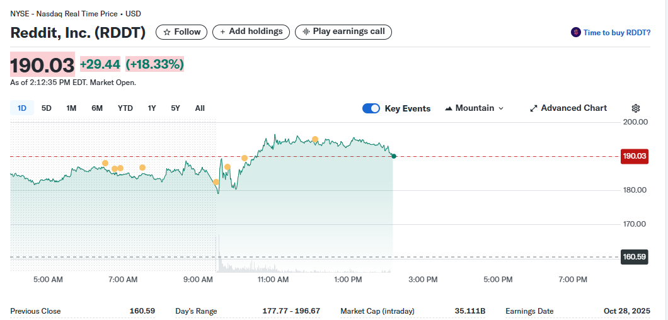Click the earliest key event dot near 6:30 AM
Viewport: 668px width, 320px height.
click(x=105, y=163)
